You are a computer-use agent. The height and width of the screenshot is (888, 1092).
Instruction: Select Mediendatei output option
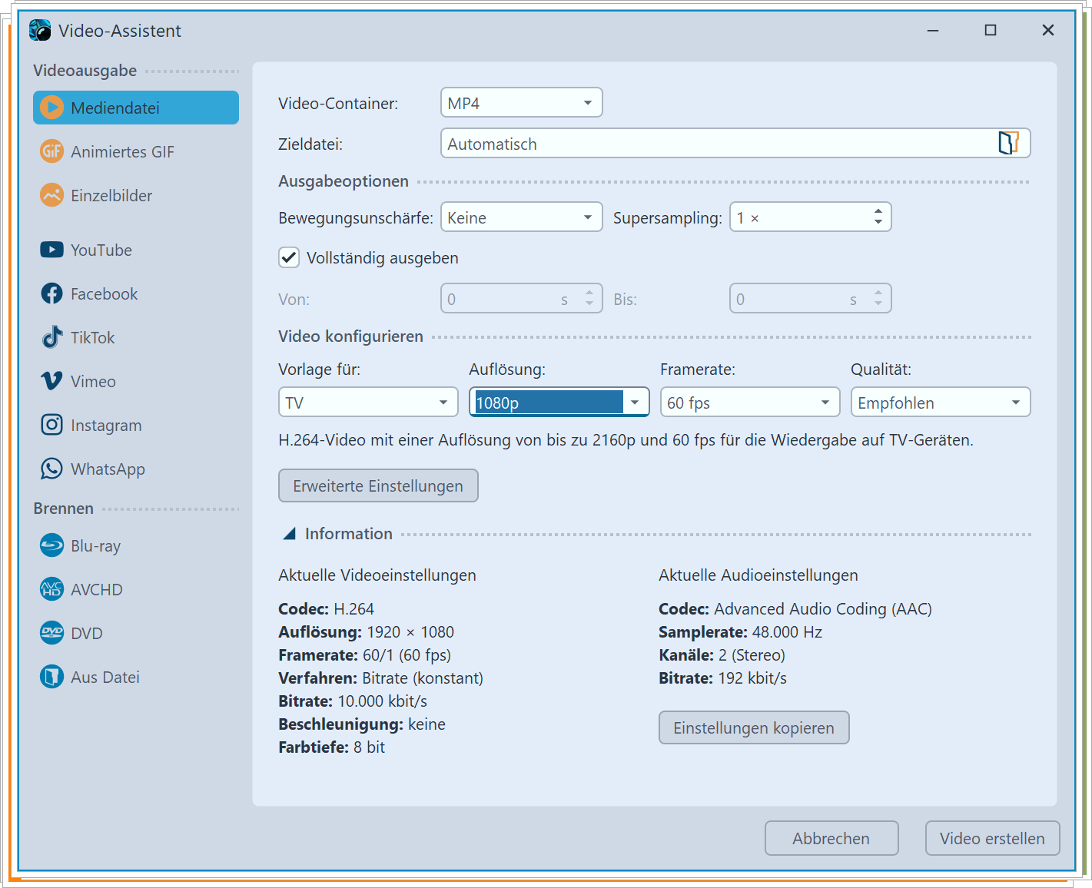click(x=136, y=108)
